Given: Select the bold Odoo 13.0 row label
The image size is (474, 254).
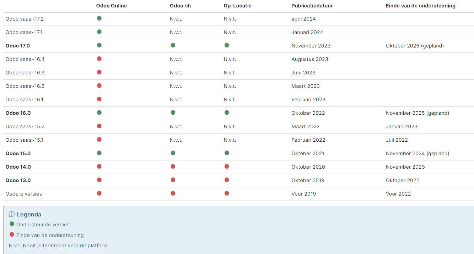Looking at the screenshot, I should click(x=18, y=180).
